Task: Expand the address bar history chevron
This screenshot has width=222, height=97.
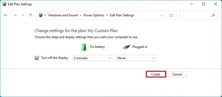Action: [x=161, y=16]
